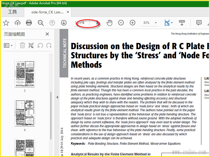Select the Hand pan tool

click(x=109, y=23)
